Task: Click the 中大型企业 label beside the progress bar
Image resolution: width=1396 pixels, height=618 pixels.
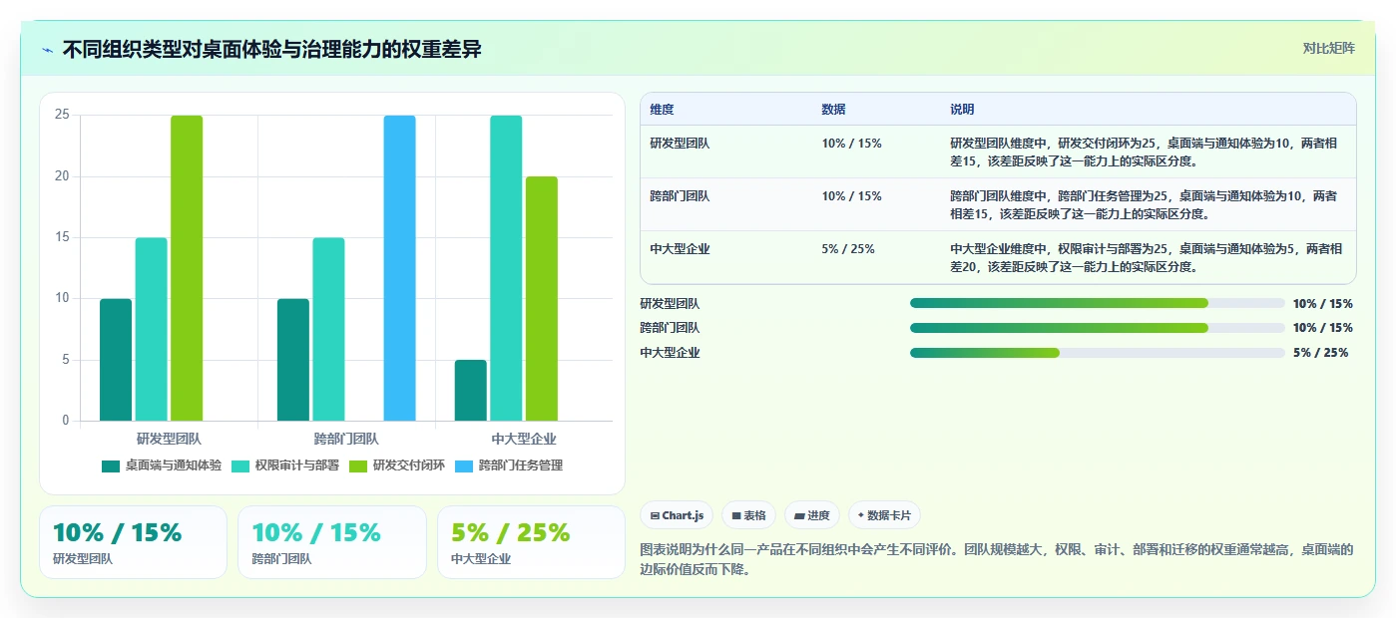Action: coord(670,353)
